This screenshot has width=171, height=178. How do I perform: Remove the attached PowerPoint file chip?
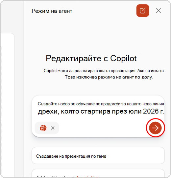click(x=53, y=128)
